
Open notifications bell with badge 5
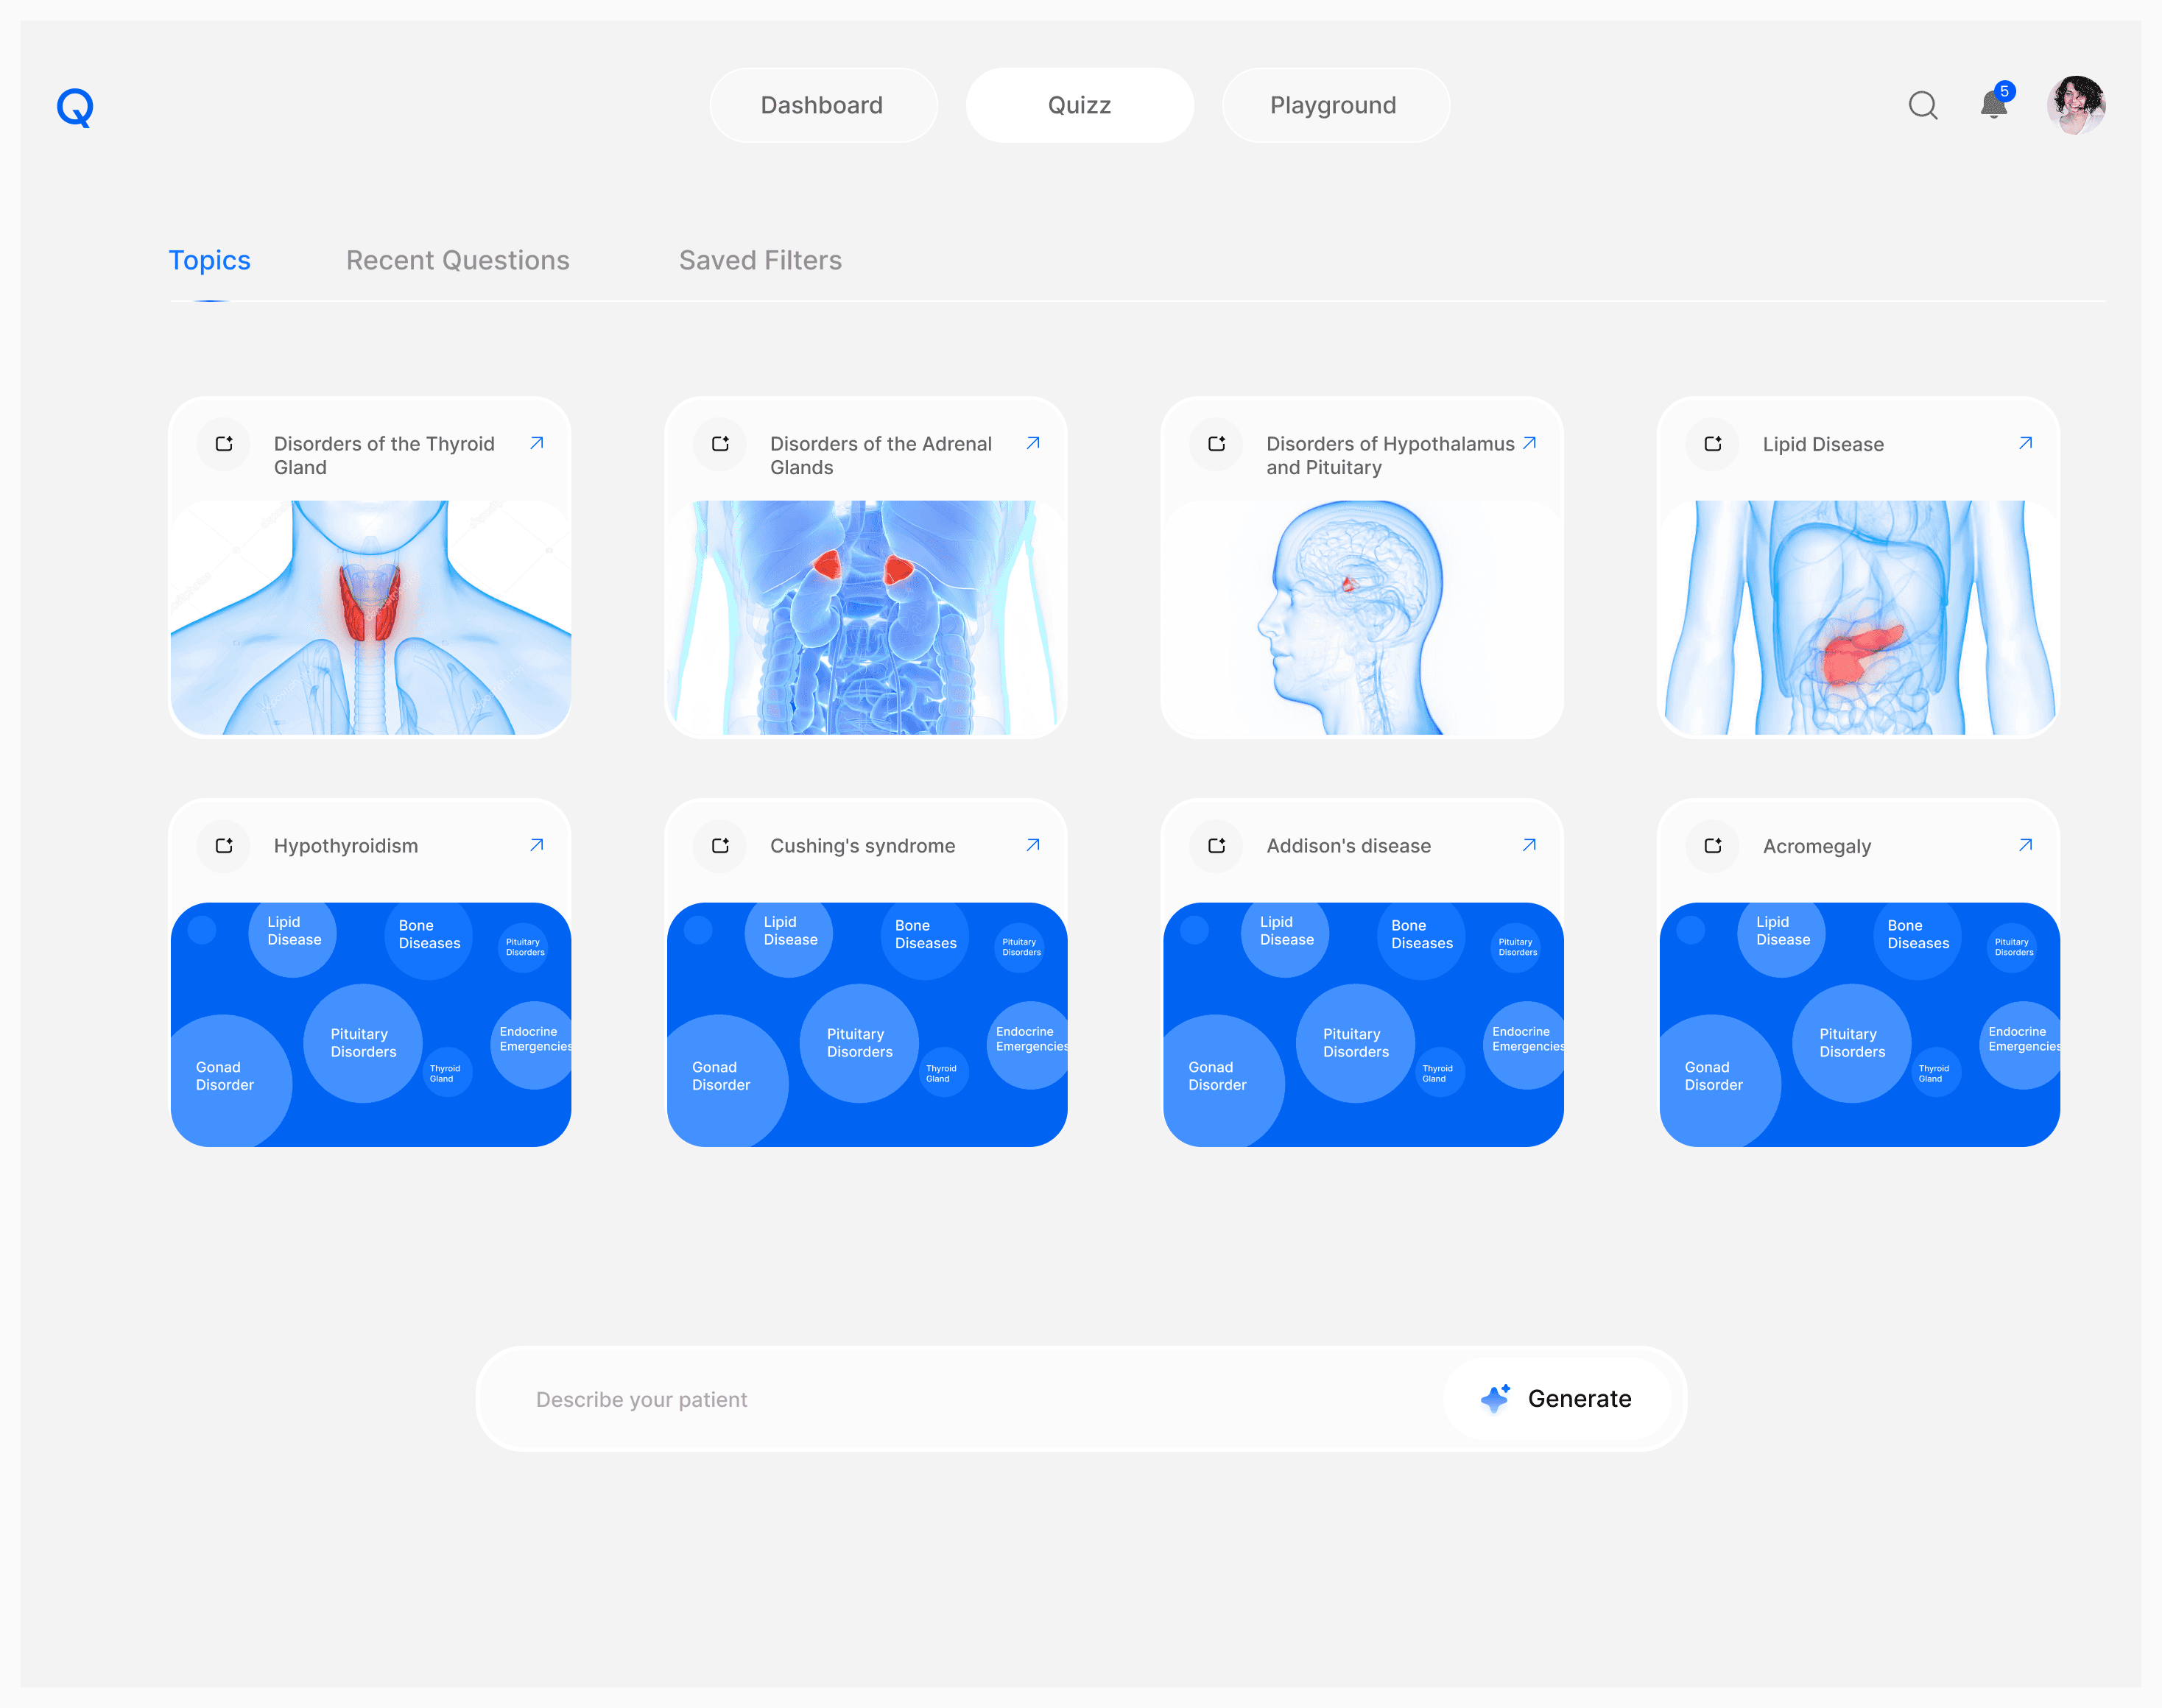1993,104
